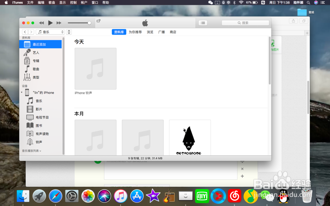Open QQ penguin from the Dock

coord(283,196)
